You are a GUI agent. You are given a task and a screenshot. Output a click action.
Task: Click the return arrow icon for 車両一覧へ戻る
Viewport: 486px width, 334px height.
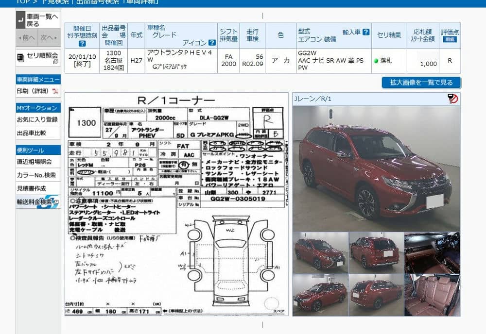tap(21, 20)
